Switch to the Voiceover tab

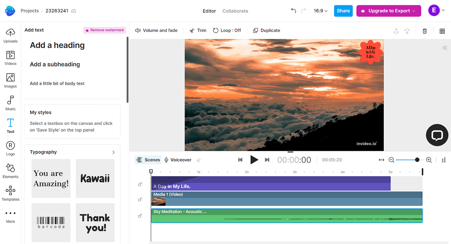click(x=178, y=160)
